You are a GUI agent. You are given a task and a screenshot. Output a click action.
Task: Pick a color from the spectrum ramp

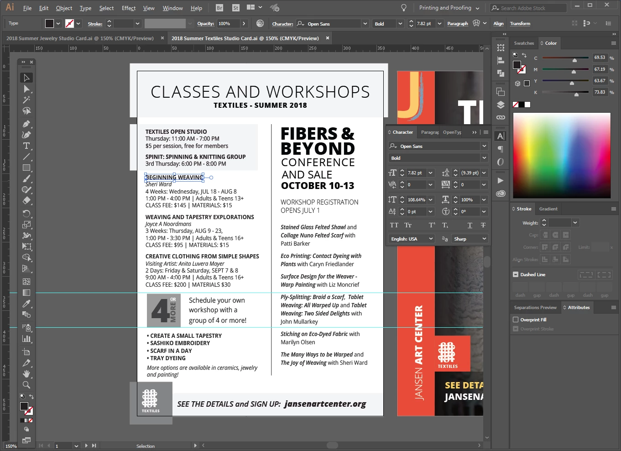tap(562, 155)
